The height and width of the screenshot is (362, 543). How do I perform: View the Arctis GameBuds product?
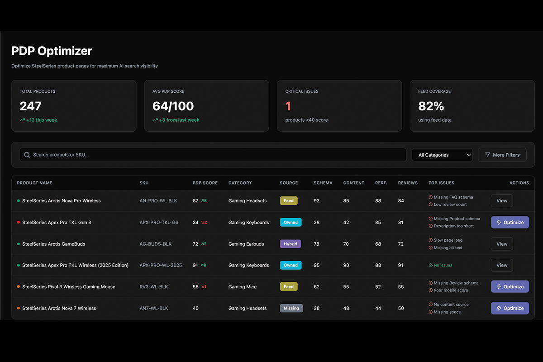502,244
